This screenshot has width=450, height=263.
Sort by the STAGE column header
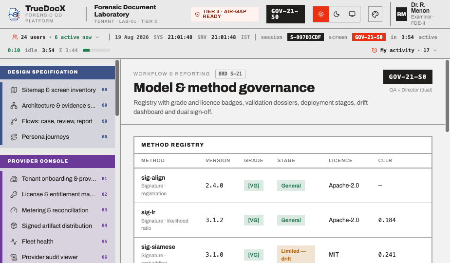pyautogui.click(x=286, y=161)
